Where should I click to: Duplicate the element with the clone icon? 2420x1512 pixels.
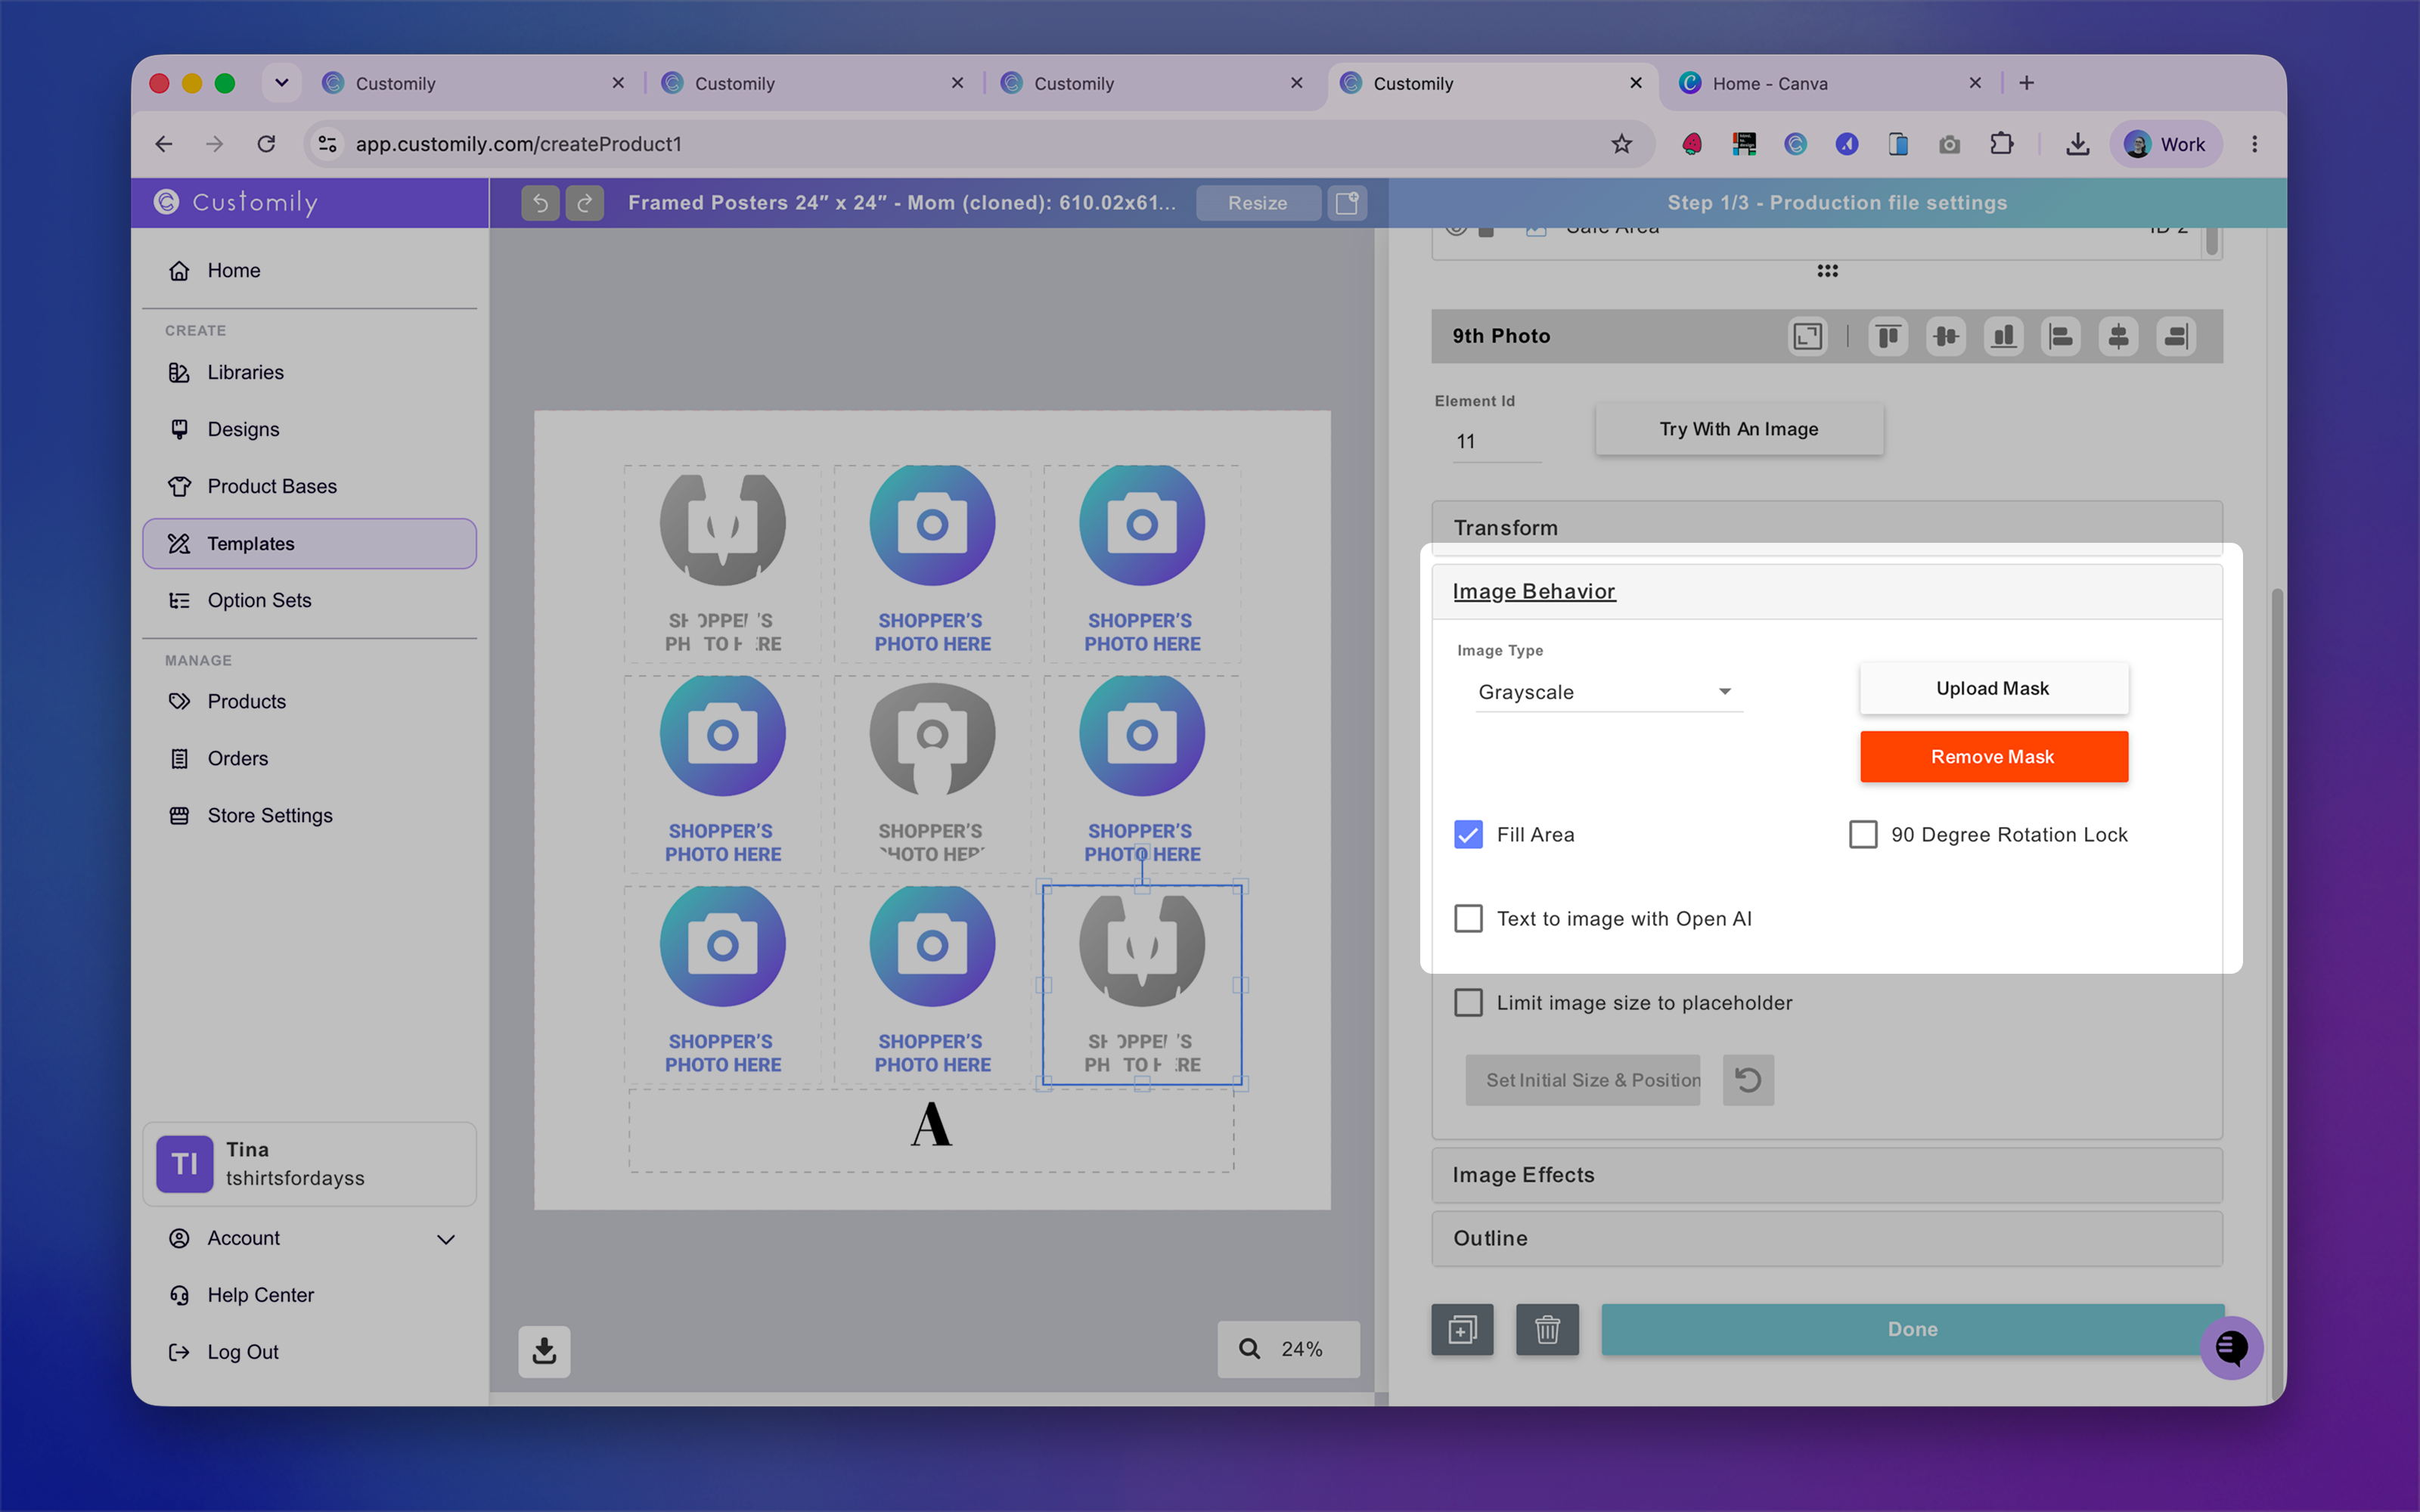coord(1462,1329)
